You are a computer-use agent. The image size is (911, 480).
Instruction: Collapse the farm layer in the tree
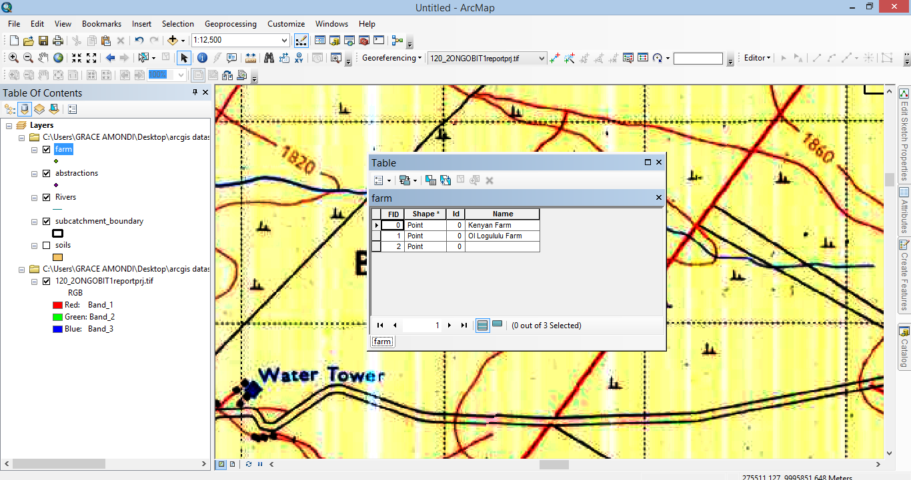pos(34,149)
